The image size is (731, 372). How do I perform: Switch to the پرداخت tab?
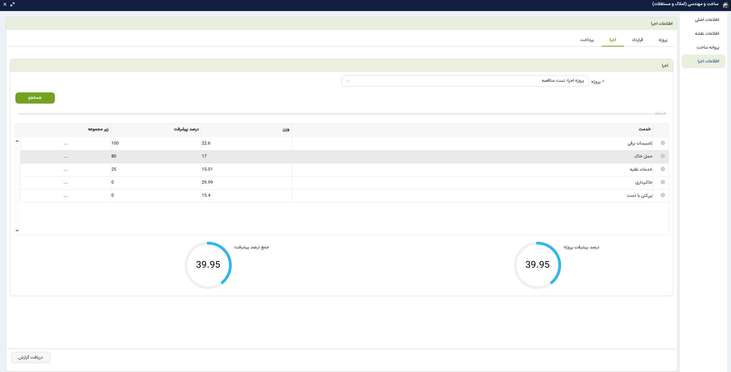click(x=587, y=40)
